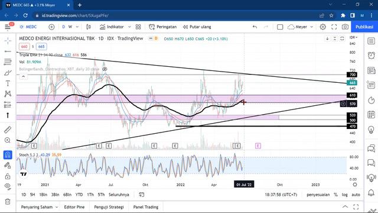378x213 pixels.
Task: Select the 1Th time range
Action: (x=90, y=195)
